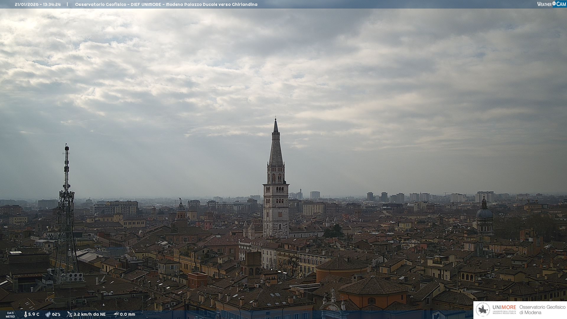Viewport: 567px width, 319px height.
Task: Click the 3.2 km/h da NE wind reading
Action: tap(89, 314)
